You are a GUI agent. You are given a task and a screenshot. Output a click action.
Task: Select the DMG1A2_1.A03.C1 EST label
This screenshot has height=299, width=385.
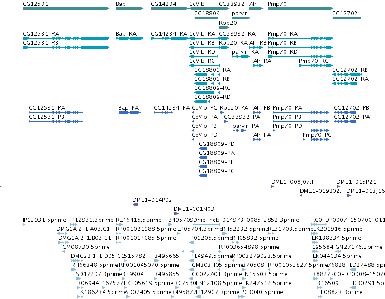click(x=83, y=229)
